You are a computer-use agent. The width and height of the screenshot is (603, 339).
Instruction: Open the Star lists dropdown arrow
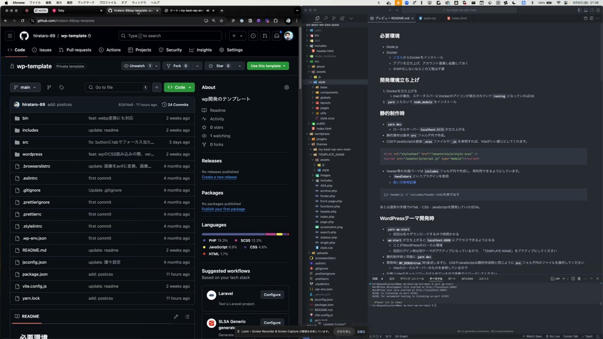[240, 66]
